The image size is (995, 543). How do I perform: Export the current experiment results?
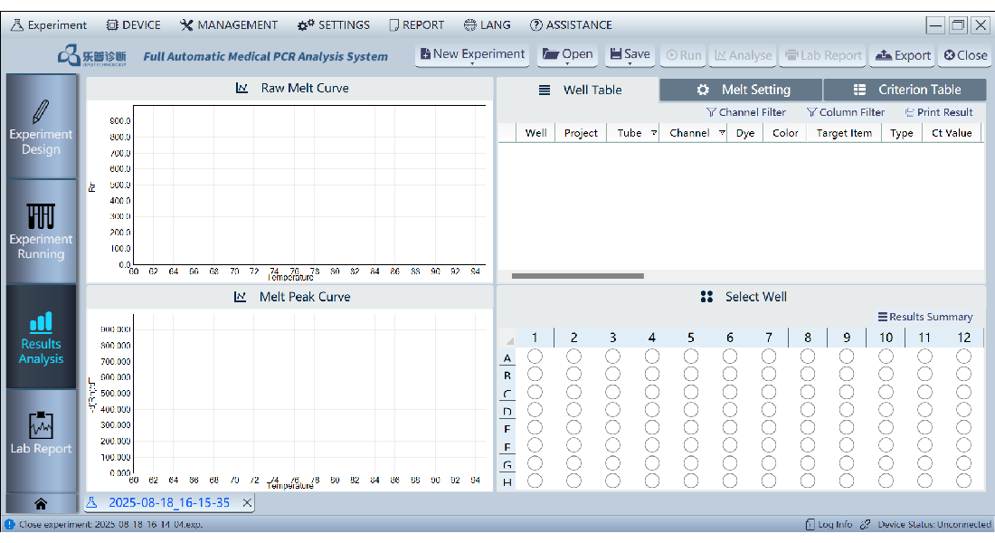coord(902,55)
